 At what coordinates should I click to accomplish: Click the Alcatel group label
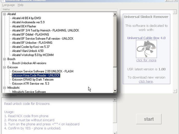tap(11, 14)
